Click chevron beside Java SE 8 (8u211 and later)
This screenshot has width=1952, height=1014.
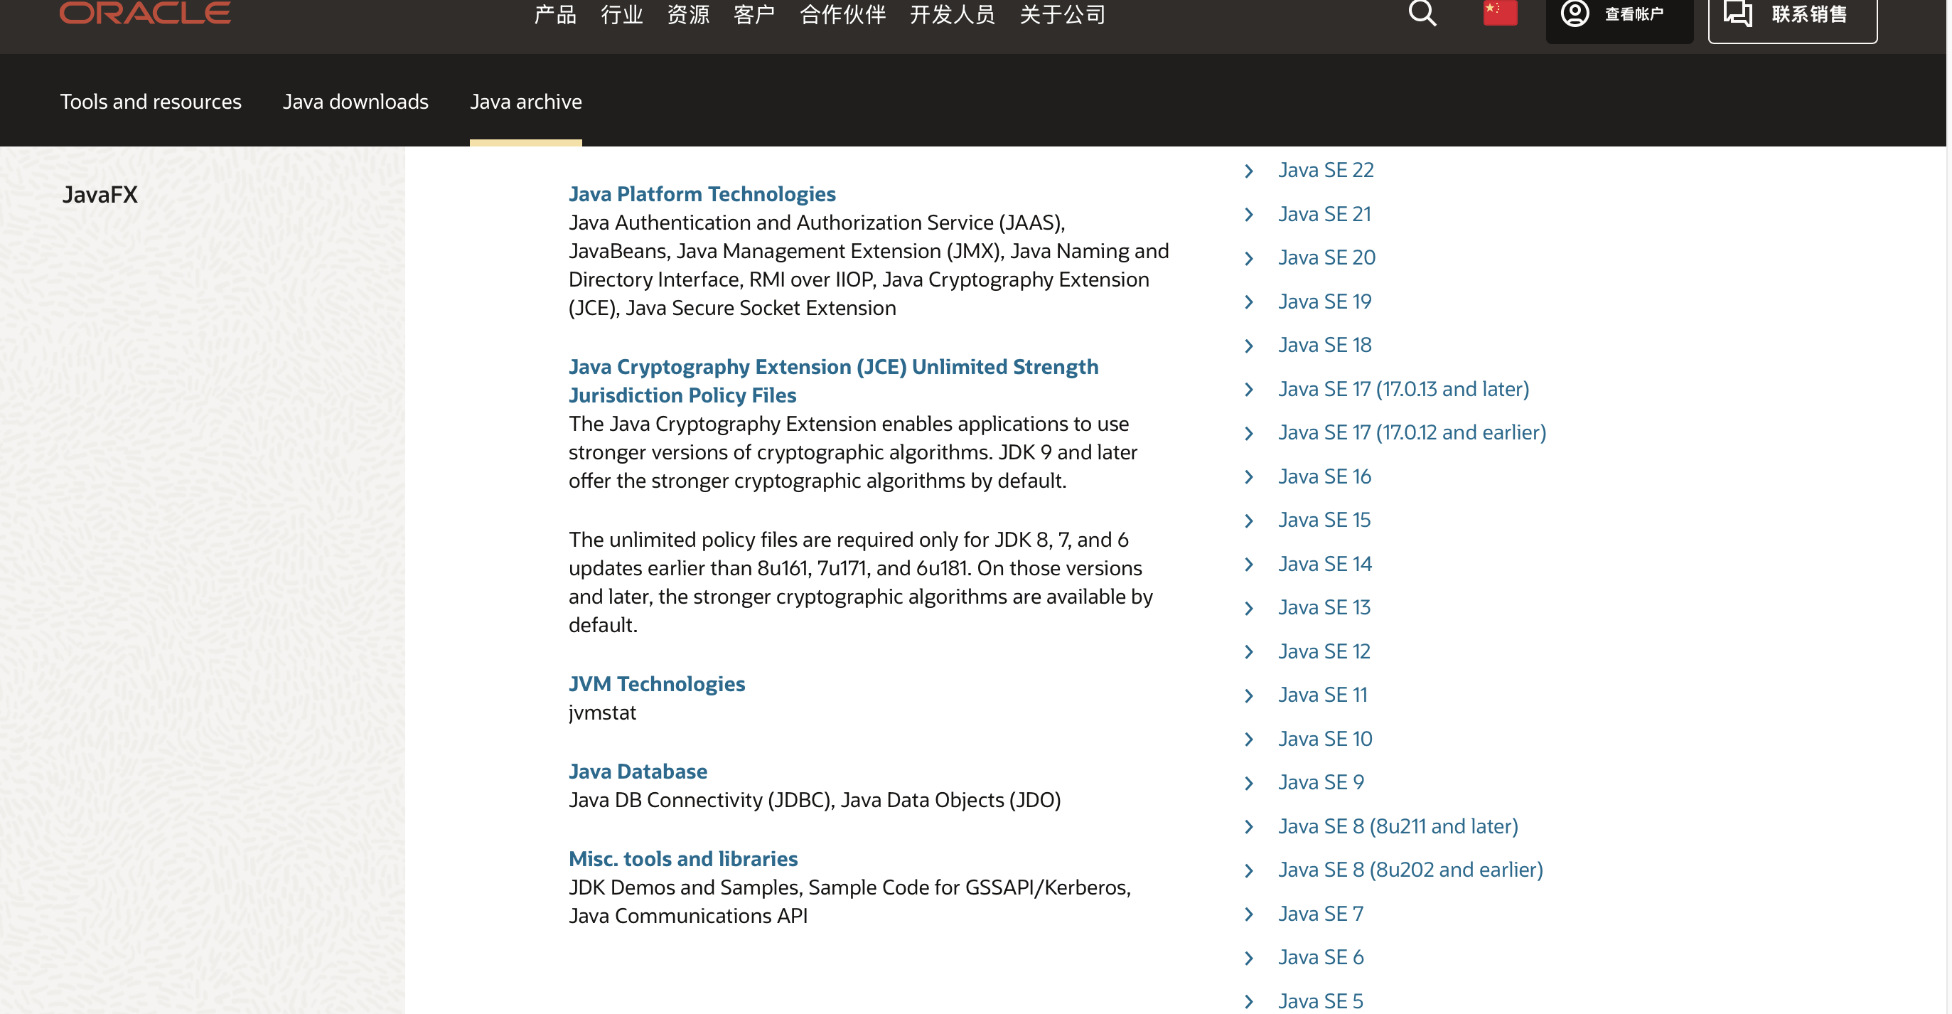click(1249, 827)
